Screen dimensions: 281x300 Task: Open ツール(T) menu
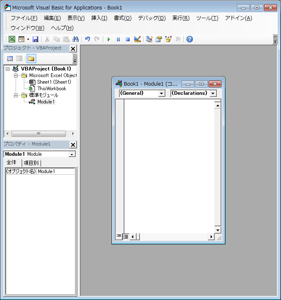pyautogui.click(x=207, y=18)
